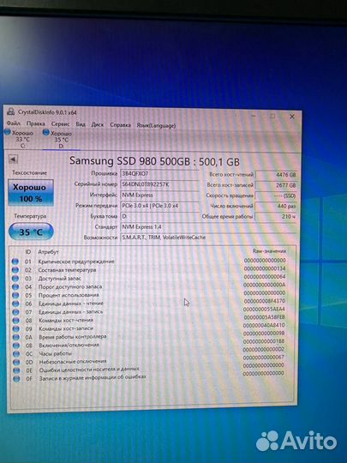
Task: Open the Сервис menu
Action: tap(61, 124)
